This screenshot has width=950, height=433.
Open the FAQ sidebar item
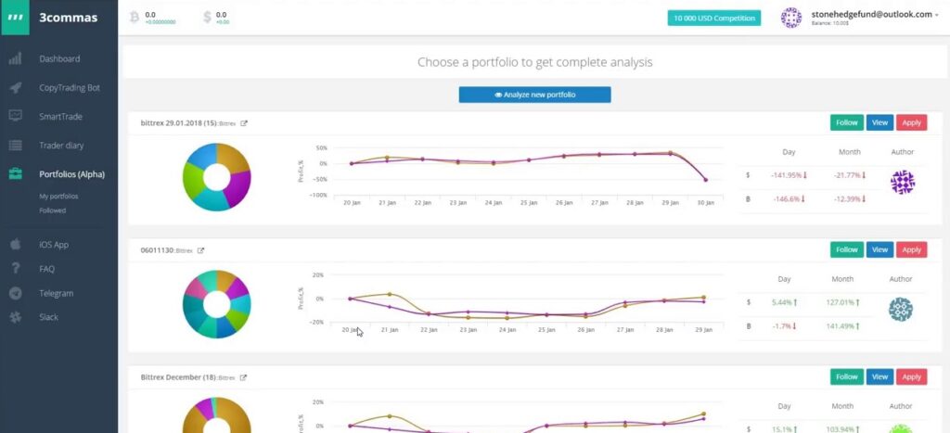46,269
